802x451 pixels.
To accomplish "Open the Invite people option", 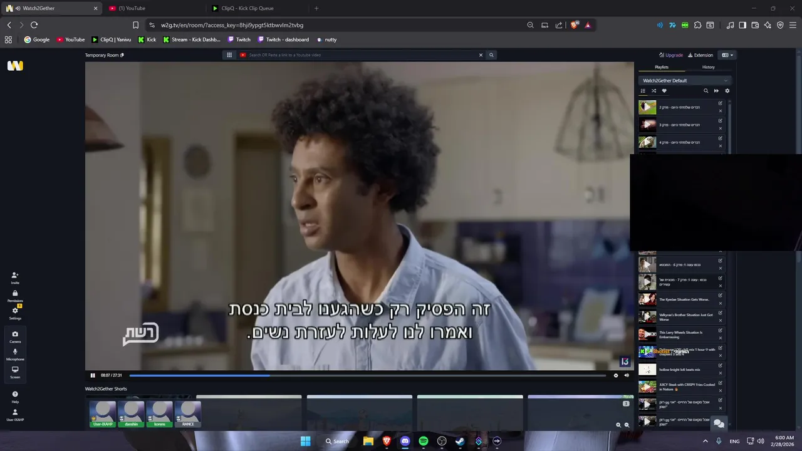I will tap(15, 277).
